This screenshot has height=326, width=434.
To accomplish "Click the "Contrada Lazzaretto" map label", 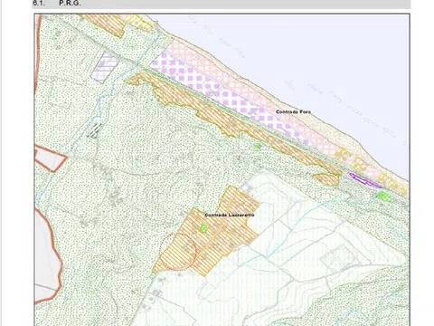I will coord(230,215).
